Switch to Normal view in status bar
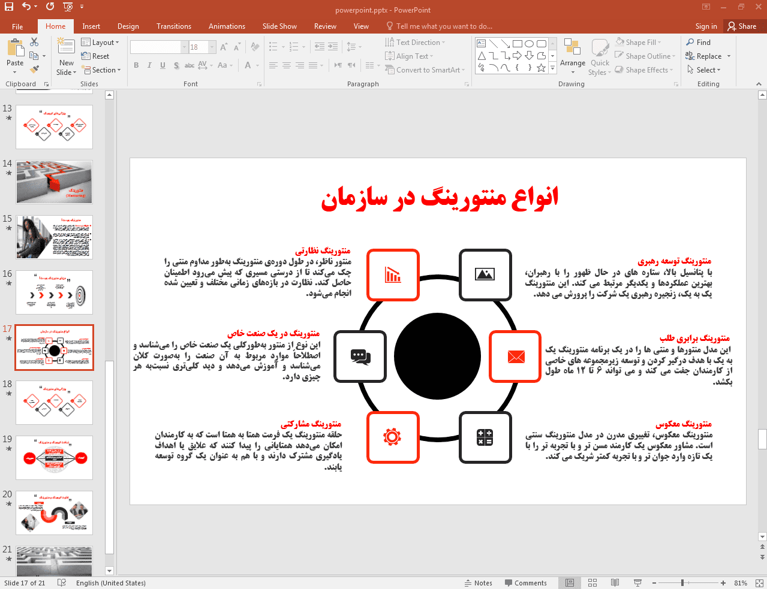 (570, 582)
